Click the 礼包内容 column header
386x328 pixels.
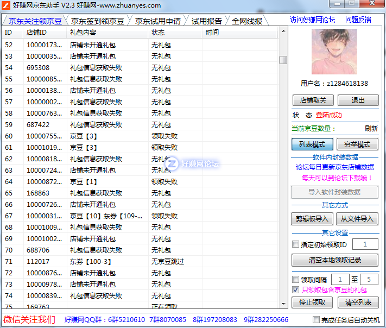(x=107, y=32)
